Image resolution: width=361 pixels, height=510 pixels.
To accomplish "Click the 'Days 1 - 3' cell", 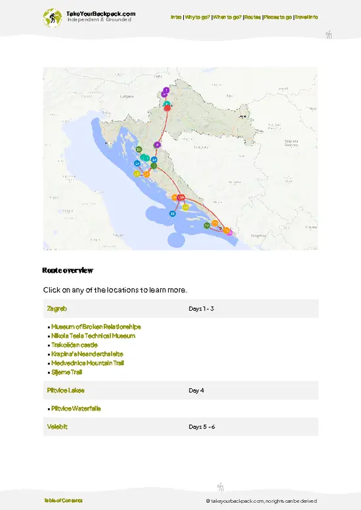I will (201, 308).
